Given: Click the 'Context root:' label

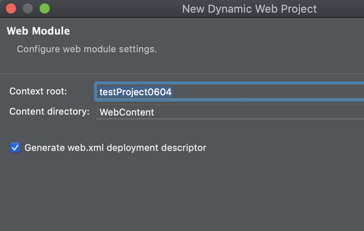Looking at the screenshot, I should pyautogui.click(x=38, y=91).
